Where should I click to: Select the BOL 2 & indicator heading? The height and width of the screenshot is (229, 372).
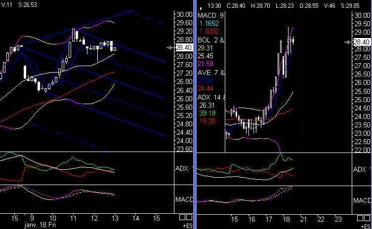(211, 40)
